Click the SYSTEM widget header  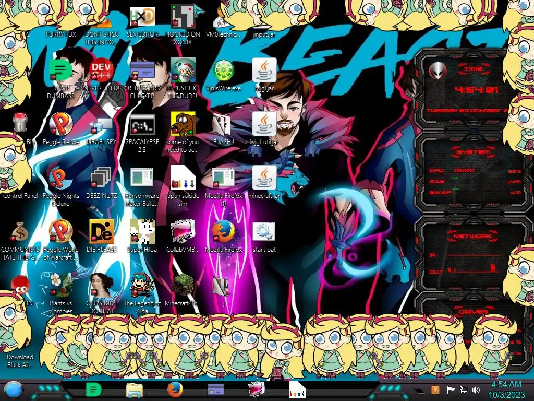[474, 152]
